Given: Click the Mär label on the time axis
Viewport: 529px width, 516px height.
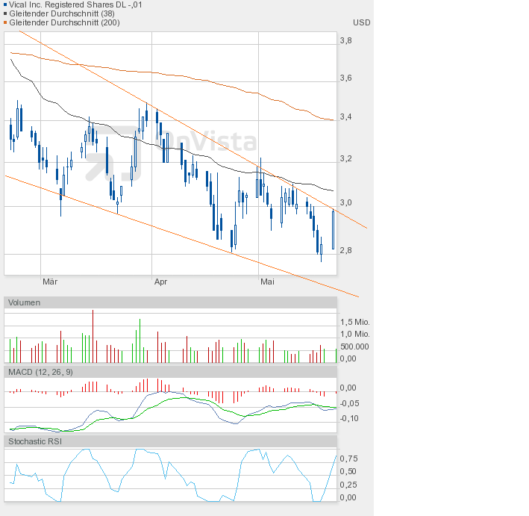Looking at the screenshot, I should (50, 282).
